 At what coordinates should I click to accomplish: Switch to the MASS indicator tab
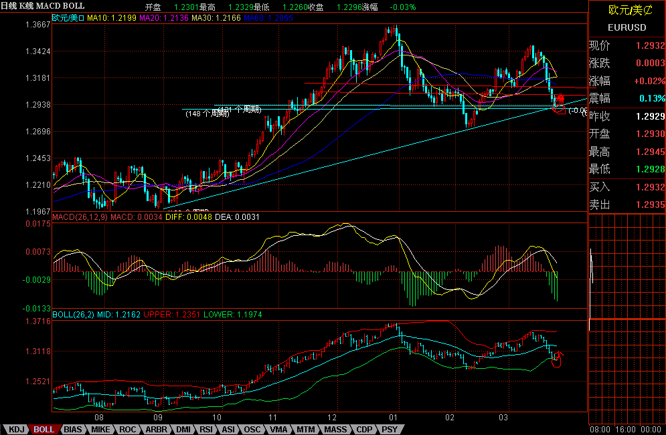pos(335,430)
